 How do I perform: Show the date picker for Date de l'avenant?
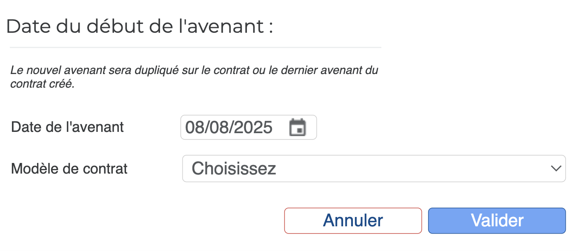(298, 127)
